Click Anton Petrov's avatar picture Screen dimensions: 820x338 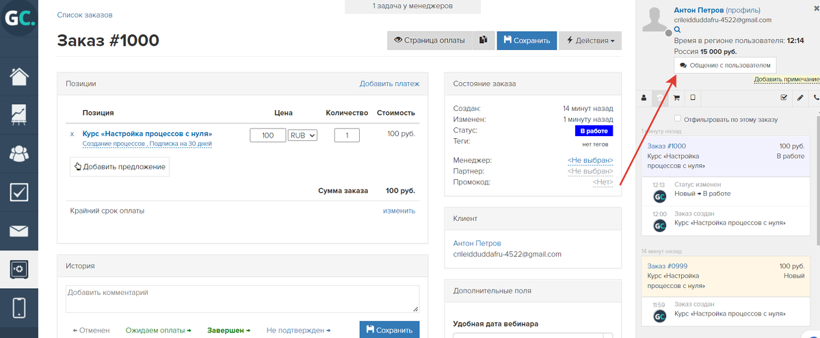pyautogui.click(x=654, y=19)
